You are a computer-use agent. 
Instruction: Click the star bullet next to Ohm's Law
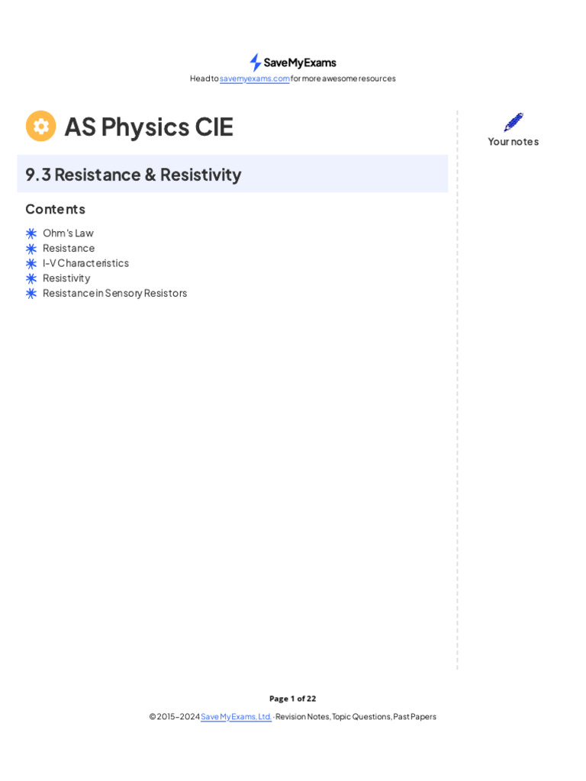pos(31,233)
